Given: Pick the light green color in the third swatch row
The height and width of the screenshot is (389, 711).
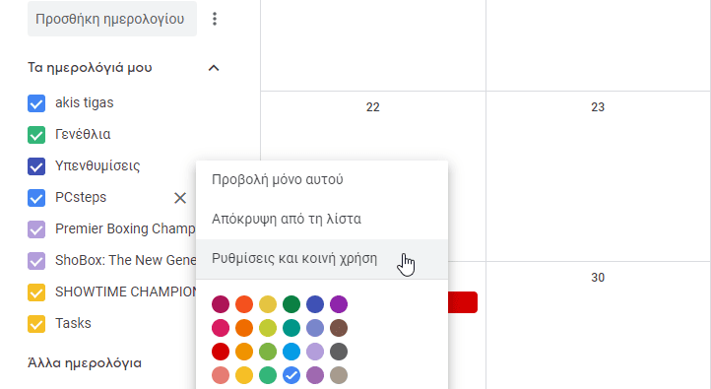Looking at the screenshot, I should [268, 352].
